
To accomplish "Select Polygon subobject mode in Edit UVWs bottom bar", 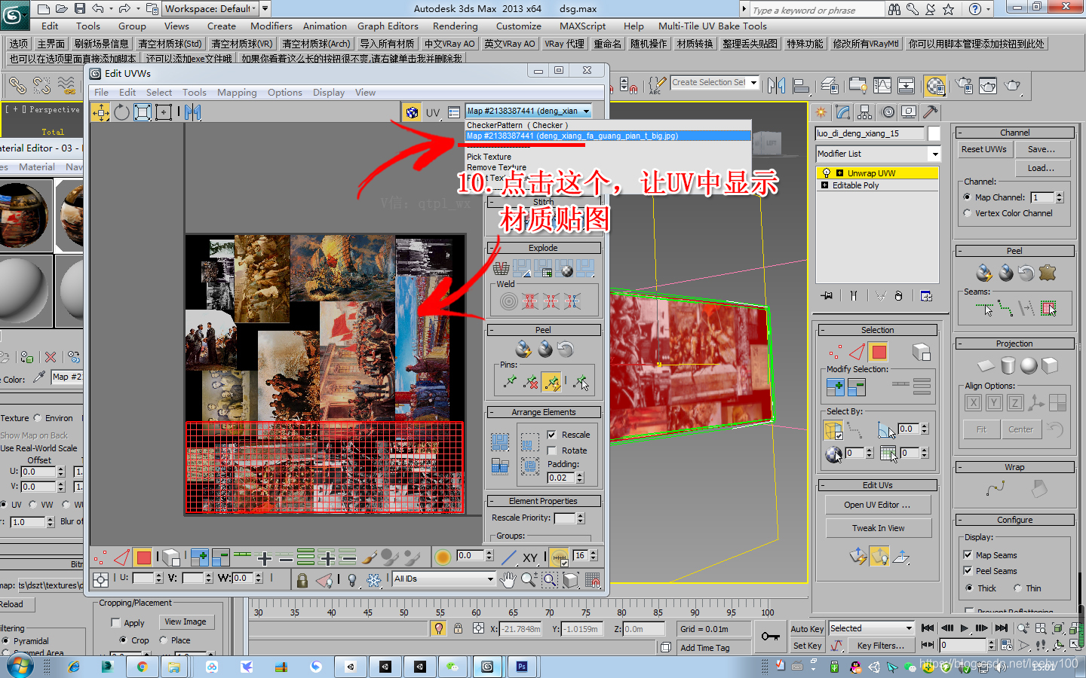I will pos(143,557).
